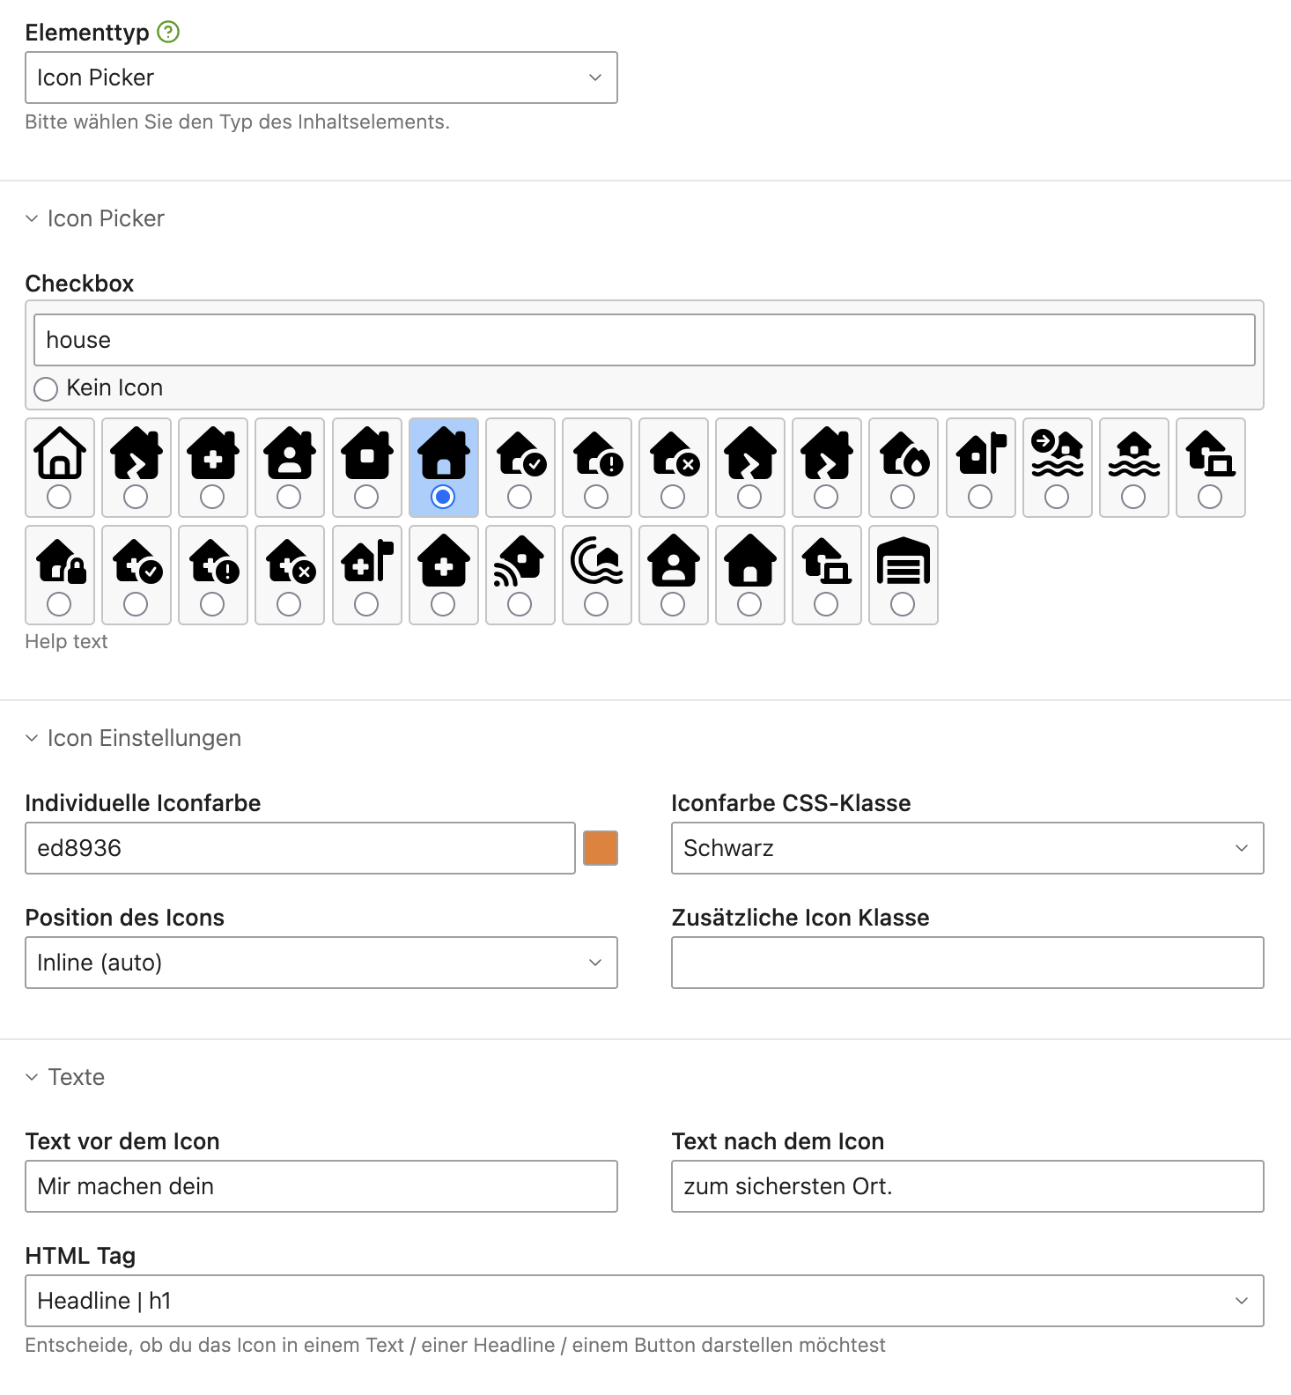
Task: Select the garage door icon
Action: [903, 574]
